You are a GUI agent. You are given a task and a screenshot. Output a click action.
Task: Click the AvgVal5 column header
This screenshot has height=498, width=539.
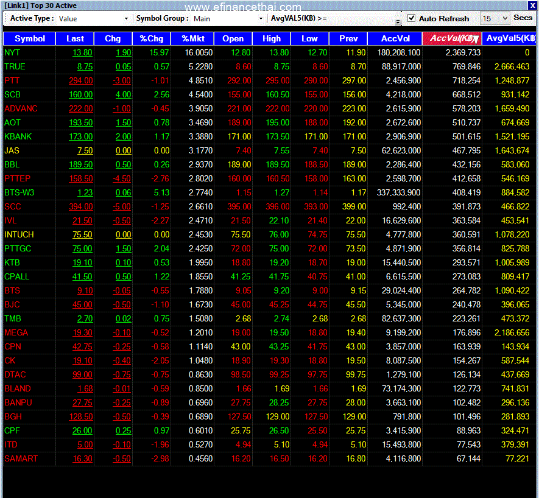[509, 38]
